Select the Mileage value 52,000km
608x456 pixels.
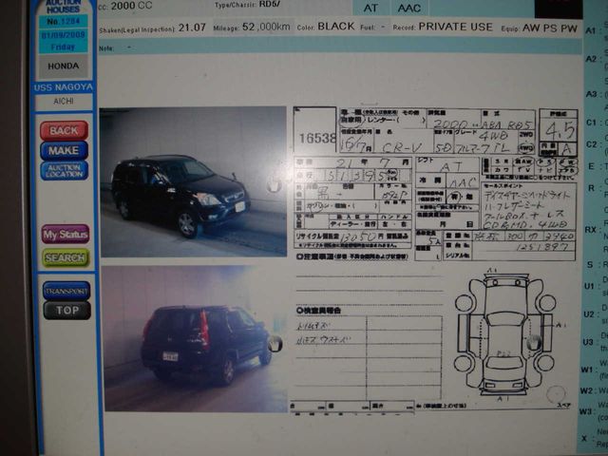[x=266, y=27]
